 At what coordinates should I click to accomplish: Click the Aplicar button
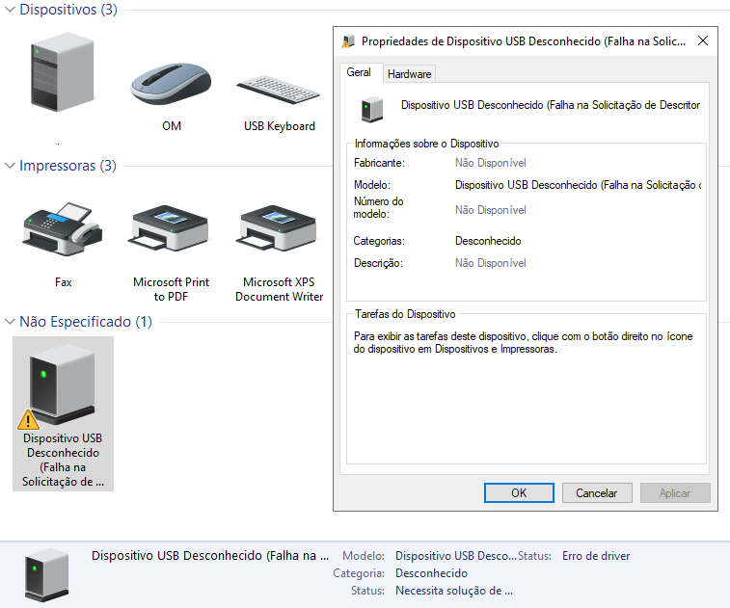click(675, 492)
